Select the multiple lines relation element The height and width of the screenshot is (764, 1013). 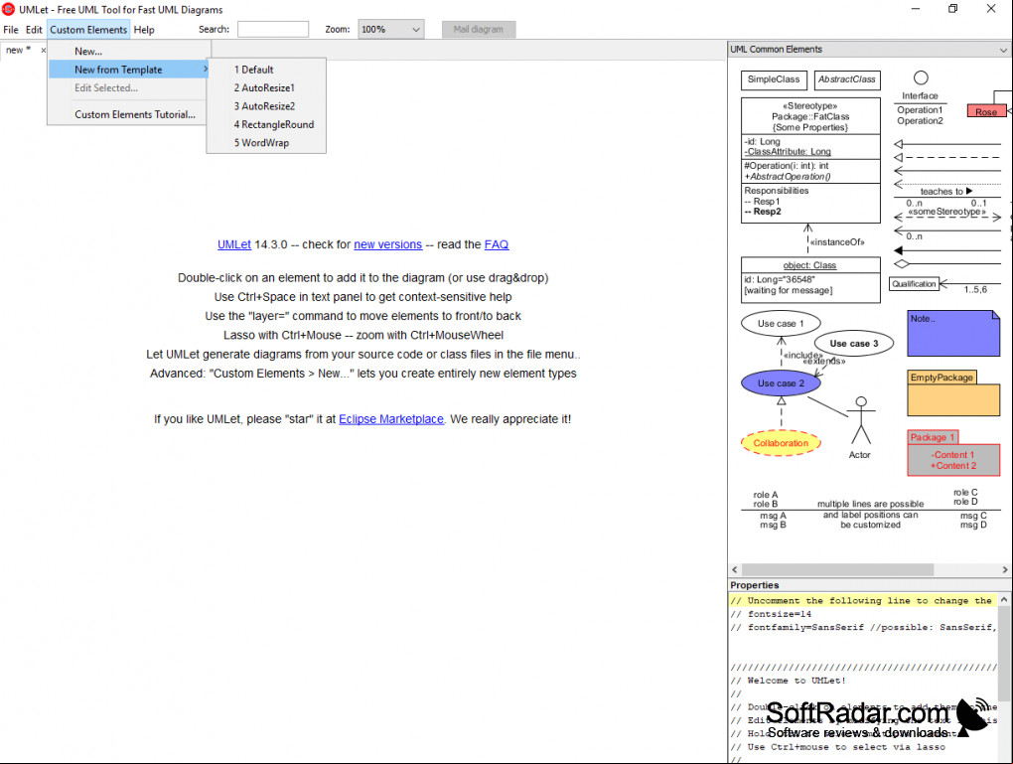[x=870, y=510]
